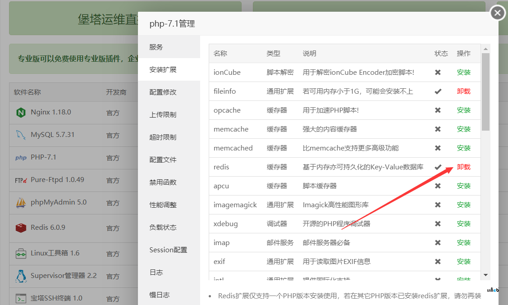Screen dimensions: 508x305
Task: Install the exif extension
Action: point(464,262)
